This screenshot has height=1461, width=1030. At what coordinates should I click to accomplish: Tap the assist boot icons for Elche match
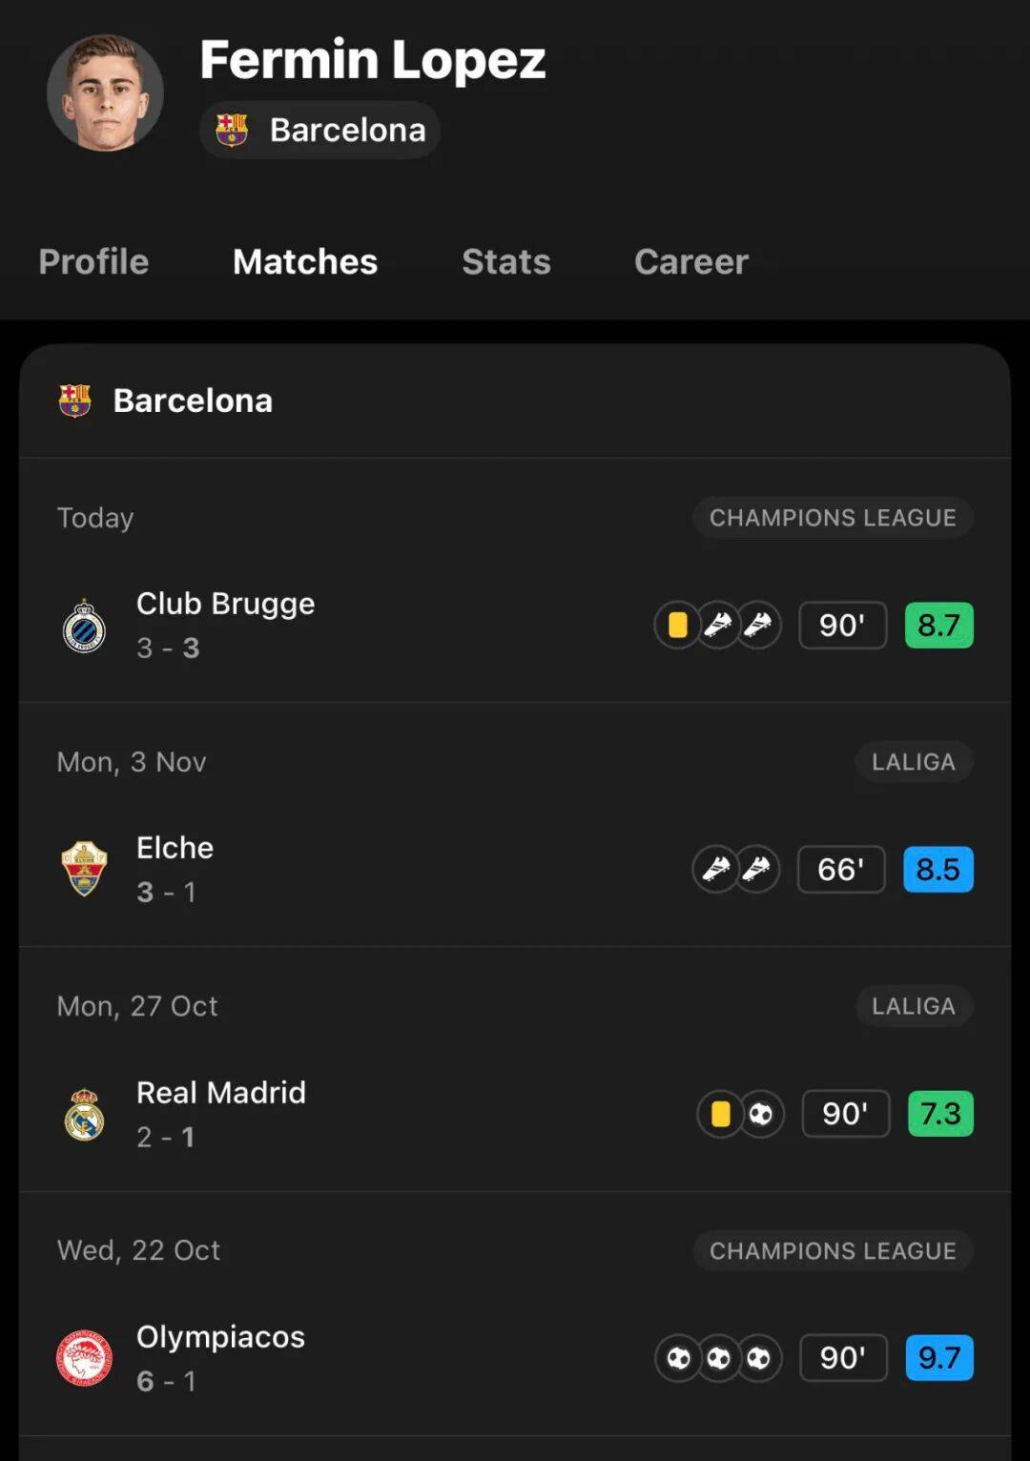pos(736,869)
